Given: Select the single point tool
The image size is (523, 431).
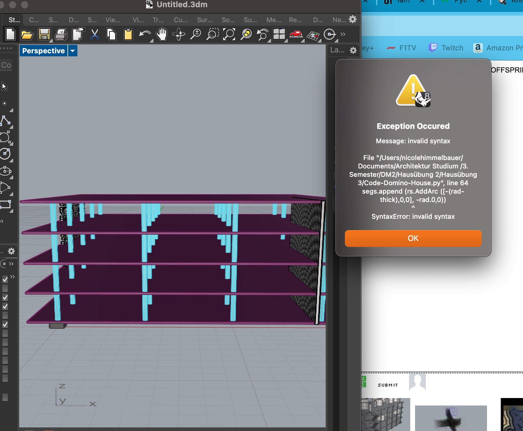Looking at the screenshot, I should tap(5, 103).
